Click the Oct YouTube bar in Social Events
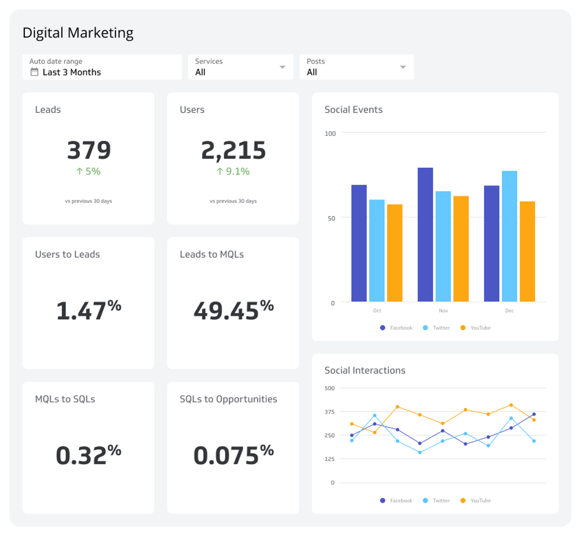581x533 pixels. coord(395,252)
